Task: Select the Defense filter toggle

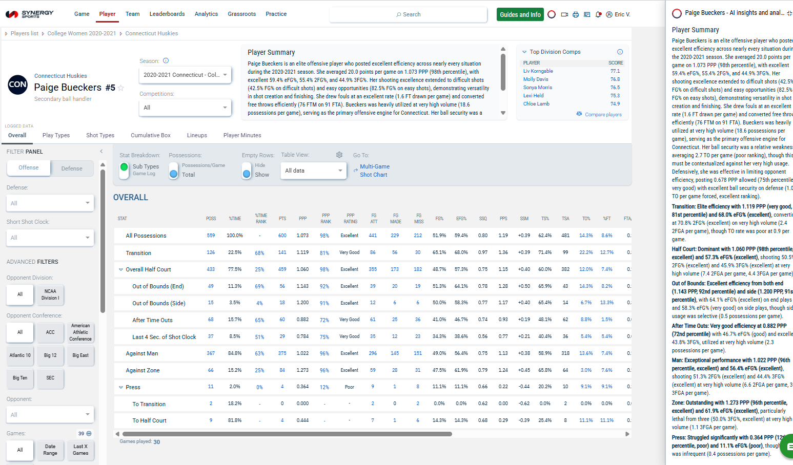Action: click(72, 168)
